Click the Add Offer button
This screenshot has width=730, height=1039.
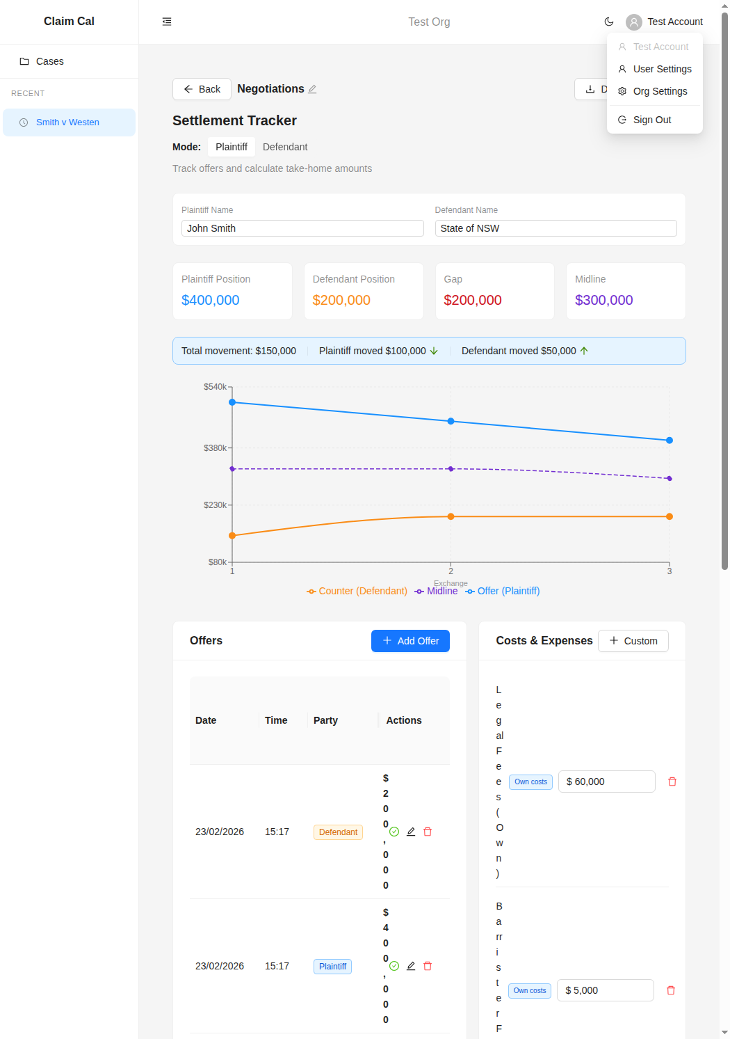click(x=410, y=641)
